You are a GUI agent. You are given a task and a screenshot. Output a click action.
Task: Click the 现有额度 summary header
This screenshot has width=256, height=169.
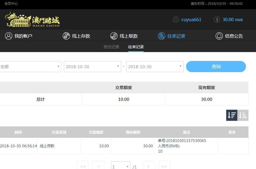tap(206, 88)
